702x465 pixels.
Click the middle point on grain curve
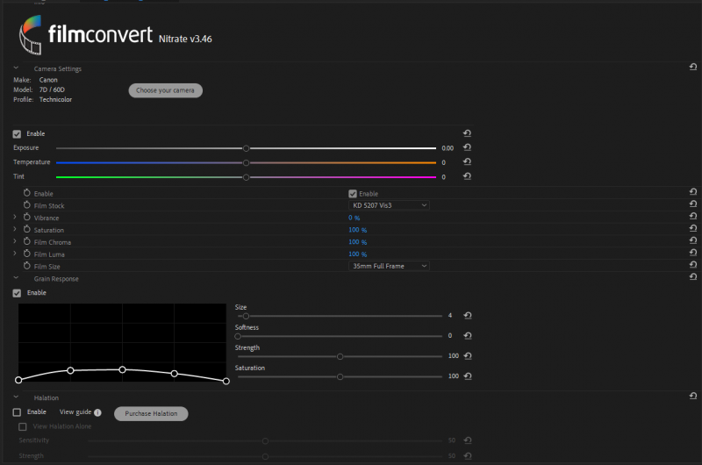pos(123,369)
